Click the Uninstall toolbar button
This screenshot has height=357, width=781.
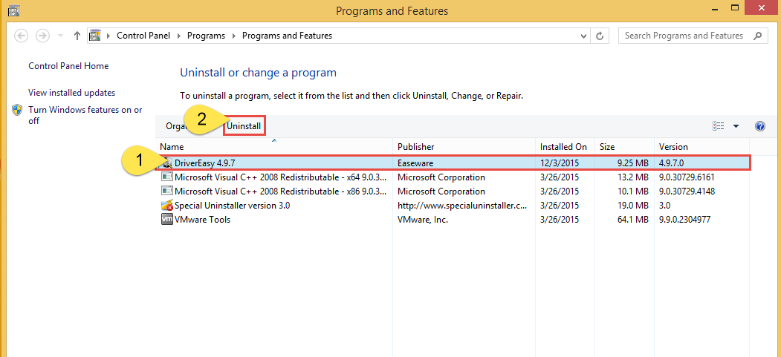(244, 126)
